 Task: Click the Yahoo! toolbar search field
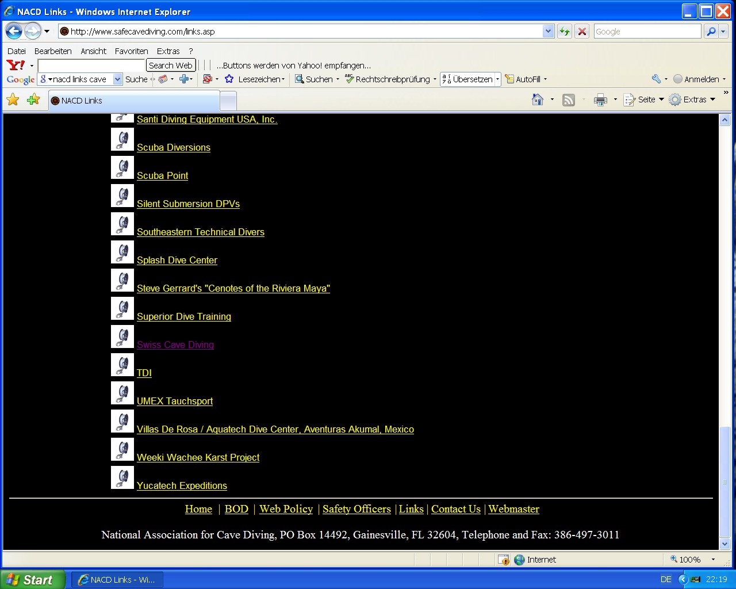pyautogui.click(x=91, y=65)
